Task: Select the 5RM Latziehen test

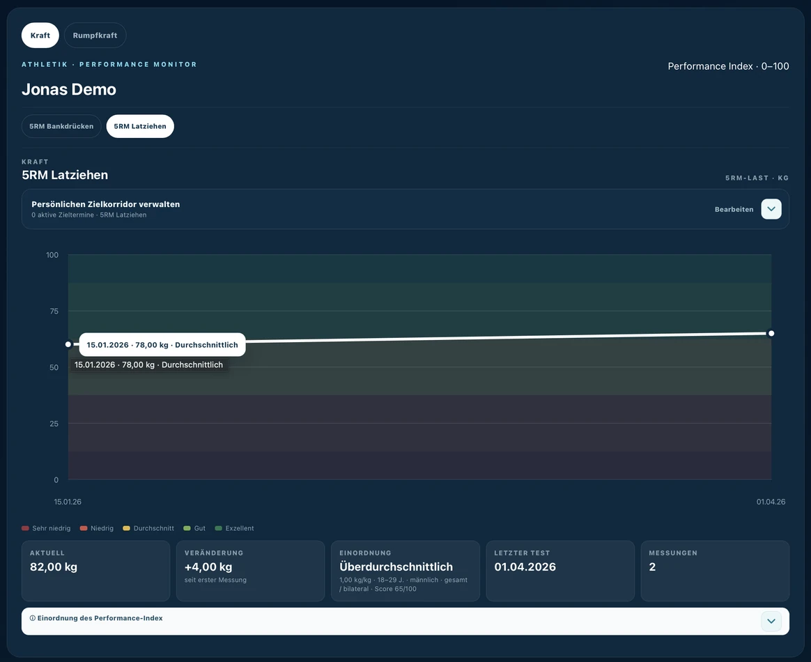Action: click(x=140, y=126)
